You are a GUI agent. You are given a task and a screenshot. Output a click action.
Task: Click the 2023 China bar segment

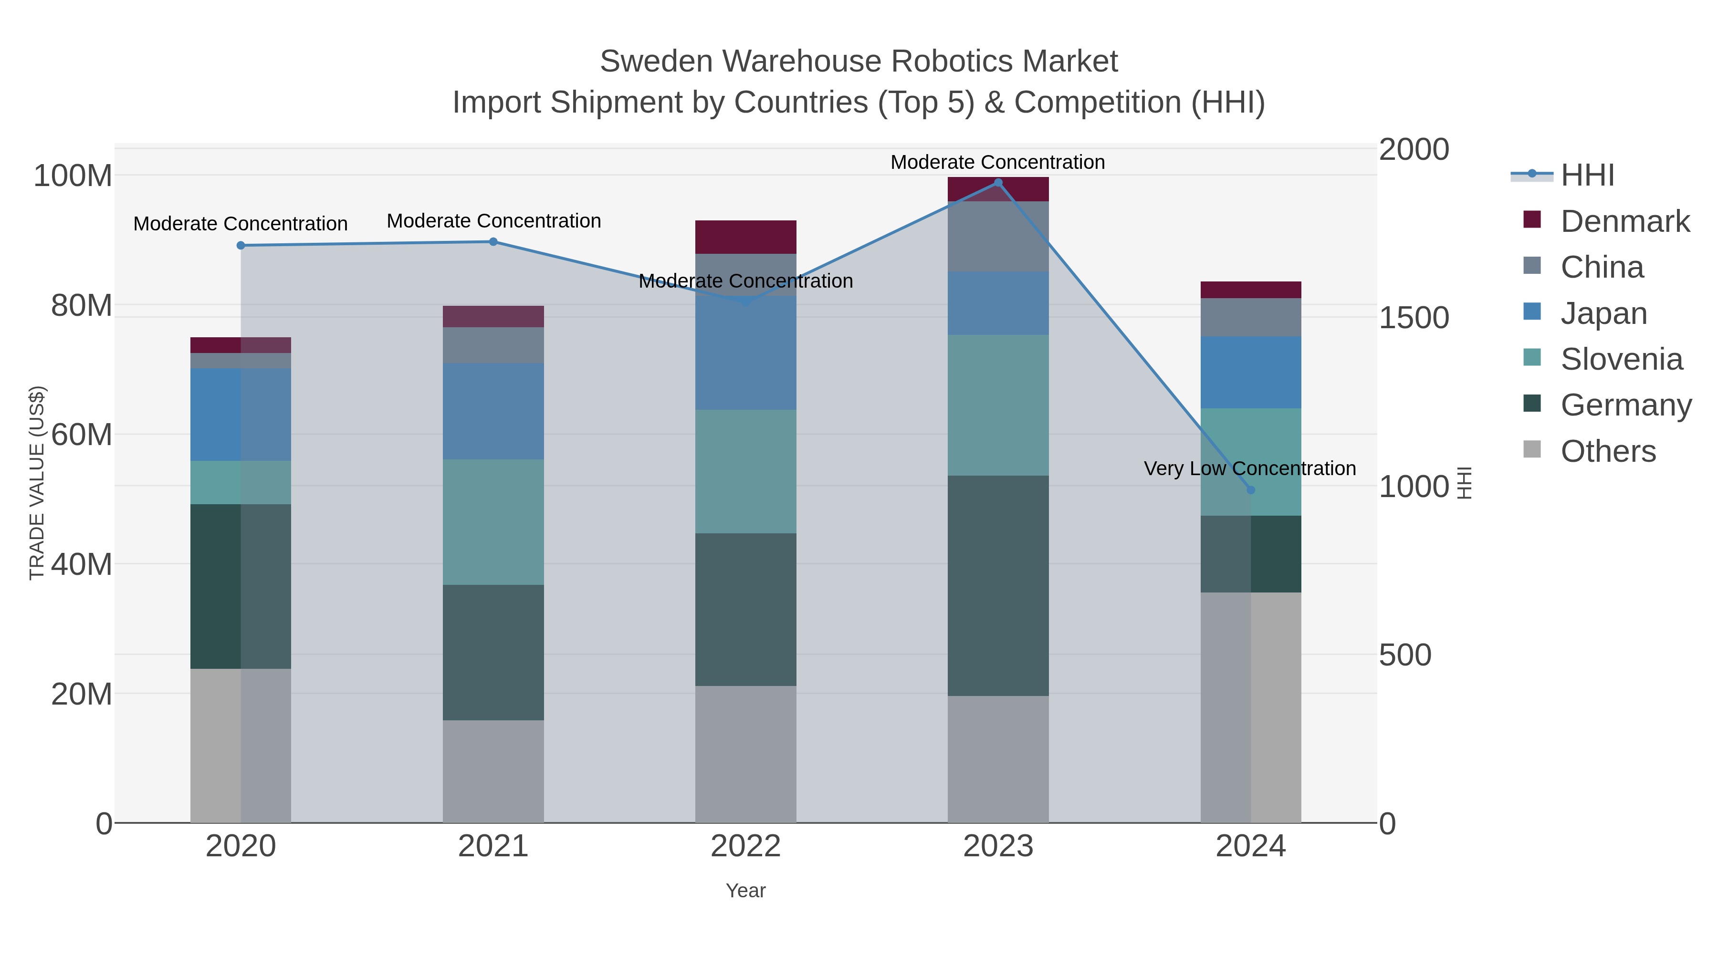coord(998,236)
